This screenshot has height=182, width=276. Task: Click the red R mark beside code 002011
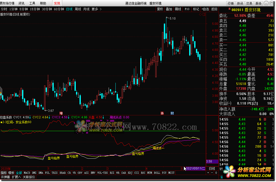(x=230, y=9)
